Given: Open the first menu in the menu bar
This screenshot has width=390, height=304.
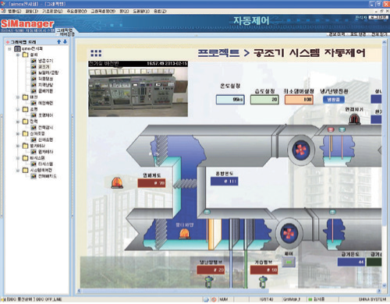Looking at the screenshot, I should coord(14,11).
